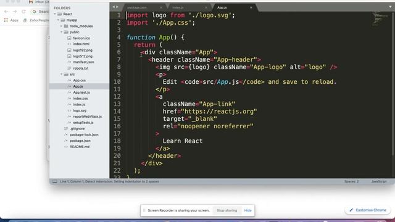The image size is (395, 222).
Task: Click './logo.svg' import path on line 1
Action: click(x=210, y=15)
